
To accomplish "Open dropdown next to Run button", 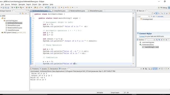I will (19, 8).
